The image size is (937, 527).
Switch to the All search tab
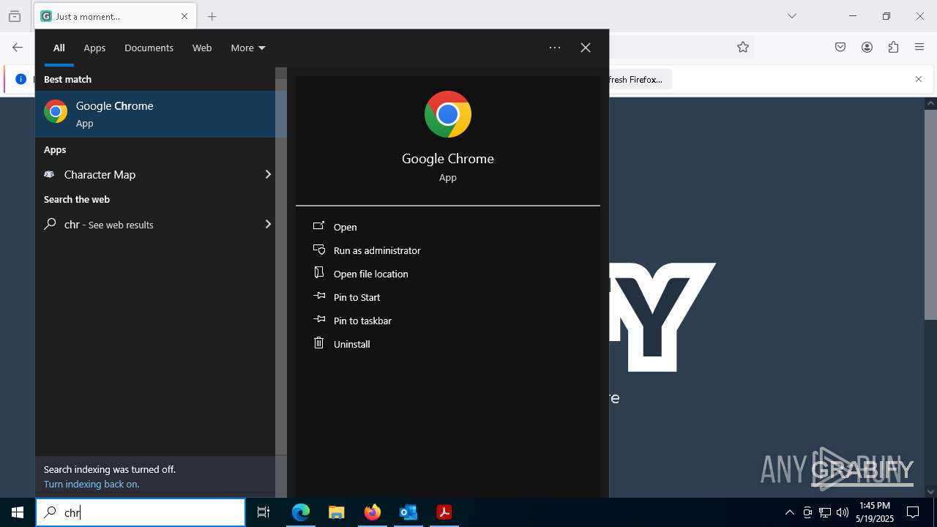[59, 48]
